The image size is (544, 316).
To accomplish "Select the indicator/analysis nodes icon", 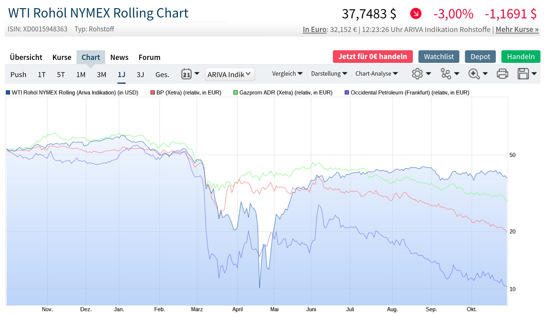I will point(445,74).
